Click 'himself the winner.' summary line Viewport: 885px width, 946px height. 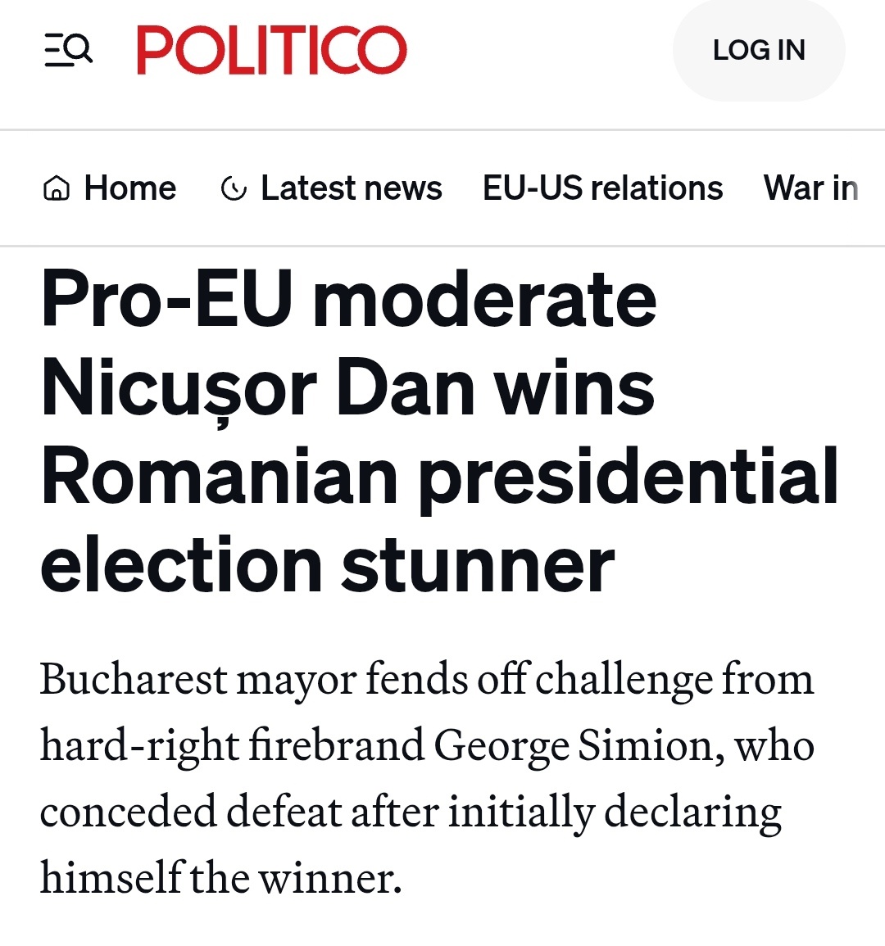coord(221,878)
